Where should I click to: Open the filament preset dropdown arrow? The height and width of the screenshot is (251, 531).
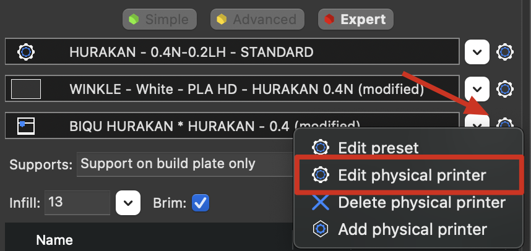477,89
